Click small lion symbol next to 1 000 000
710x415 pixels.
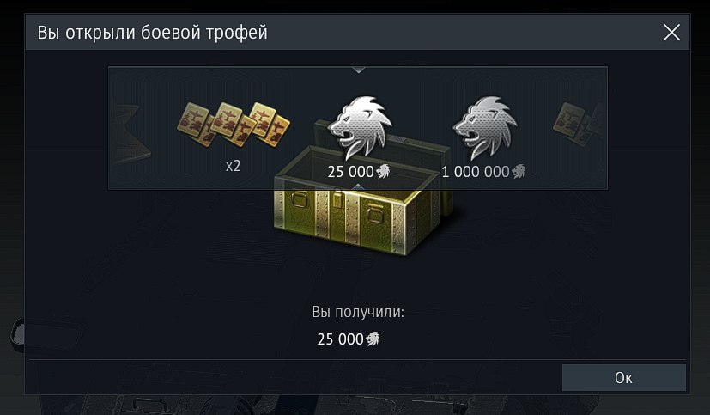pos(519,171)
